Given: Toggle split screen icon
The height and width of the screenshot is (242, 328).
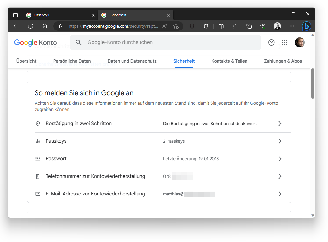Looking at the screenshot, I should point(221,26).
